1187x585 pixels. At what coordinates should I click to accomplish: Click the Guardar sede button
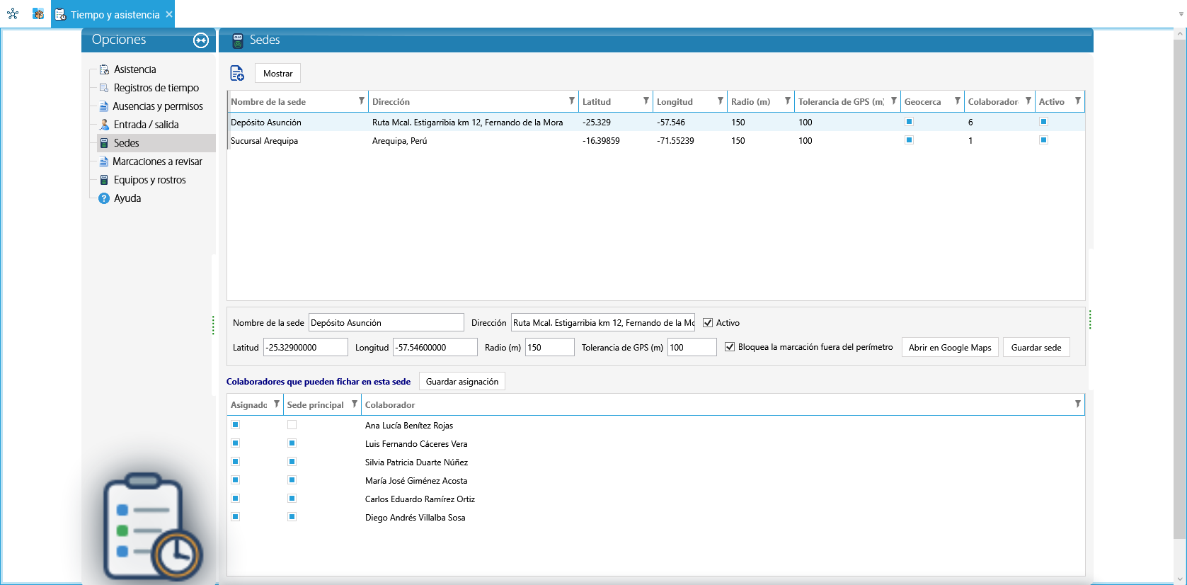[x=1036, y=348]
